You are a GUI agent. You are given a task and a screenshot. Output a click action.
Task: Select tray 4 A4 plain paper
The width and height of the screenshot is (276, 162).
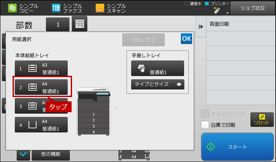41,125
